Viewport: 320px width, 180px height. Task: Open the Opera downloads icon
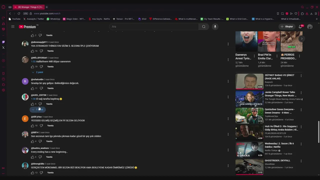pos(311,13)
